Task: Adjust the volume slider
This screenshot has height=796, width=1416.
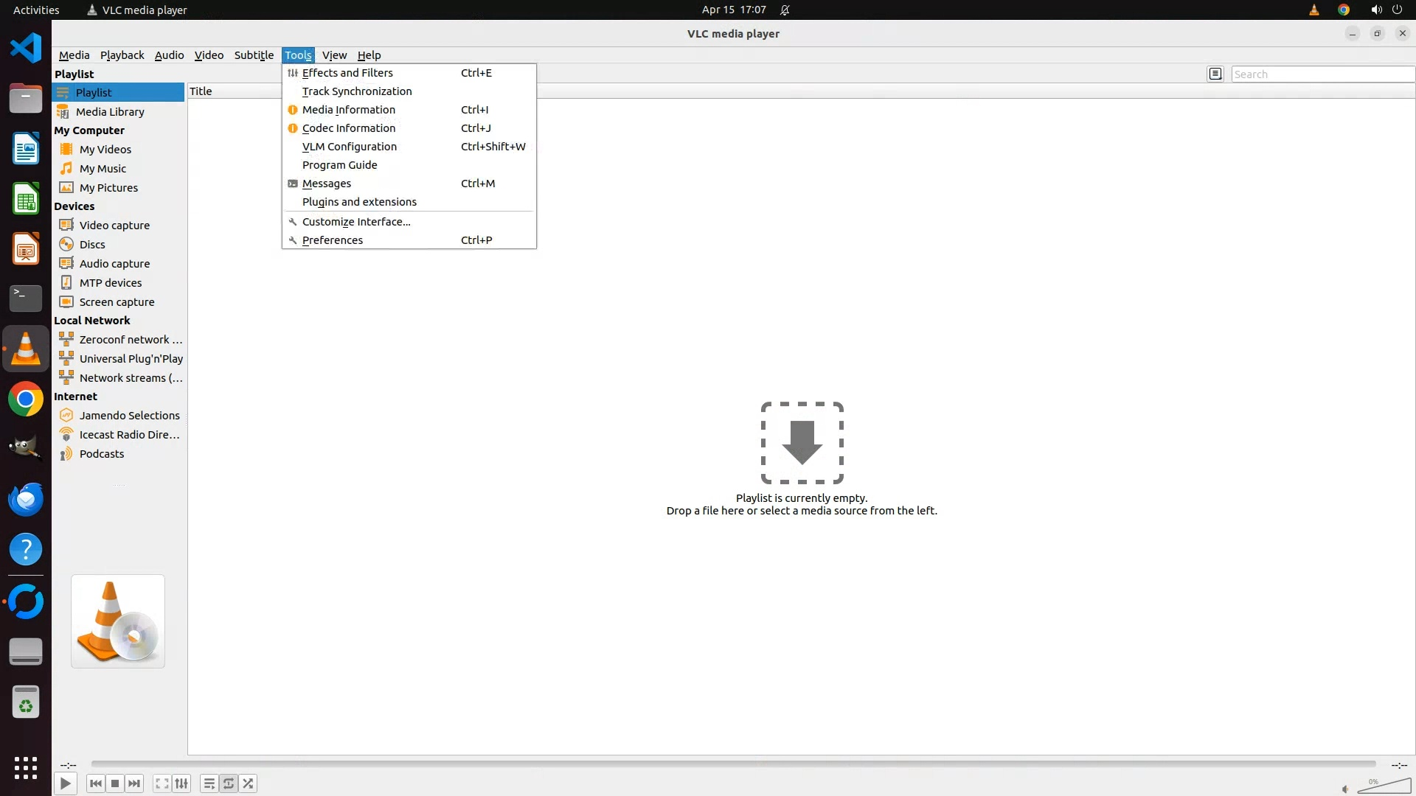Action: (1384, 787)
